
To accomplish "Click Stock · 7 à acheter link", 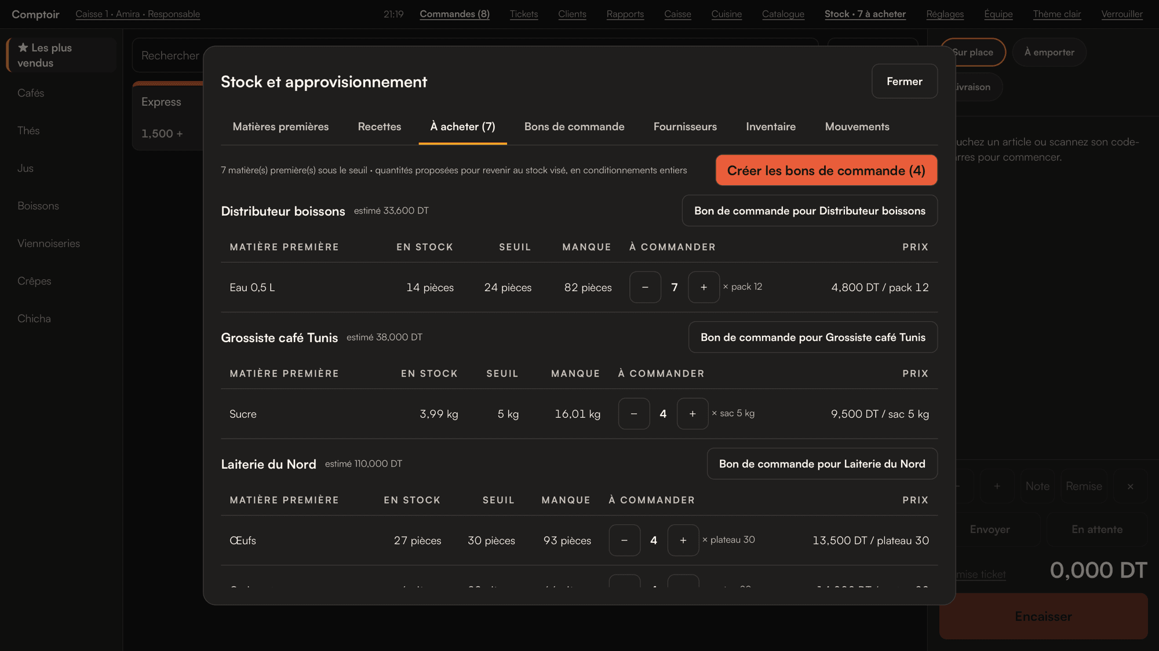I will point(865,14).
